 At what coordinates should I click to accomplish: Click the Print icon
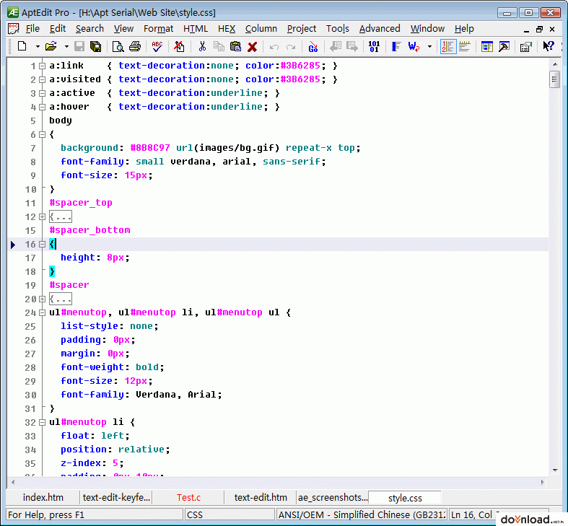pyautogui.click(x=135, y=46)
